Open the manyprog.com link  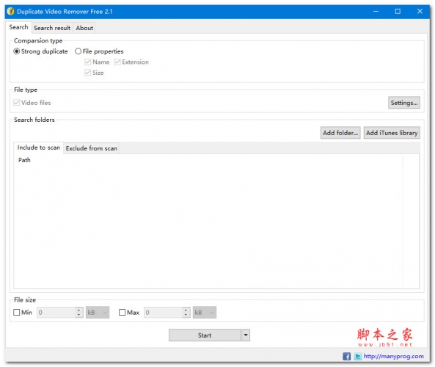pyautogui.click(x=393, y=356)
